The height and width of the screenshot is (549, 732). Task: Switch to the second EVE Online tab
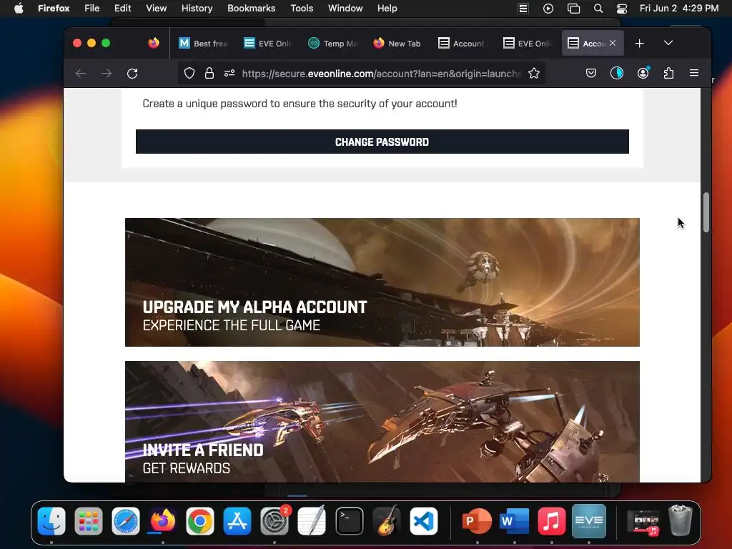527,44
